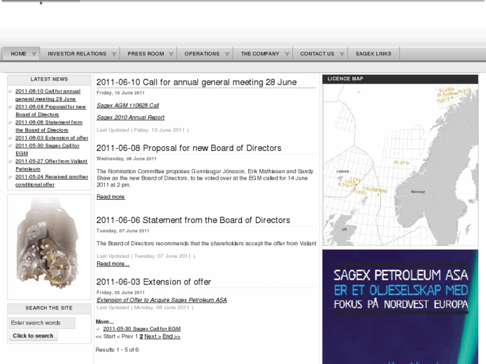This screenshot has width=486, height=364.
Task: Go to Sagex Links page
Action: point(374,54)
